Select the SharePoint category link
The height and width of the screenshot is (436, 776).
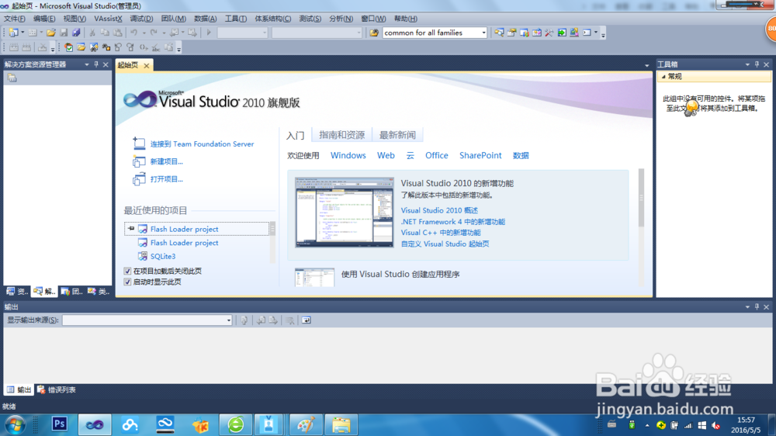click(x=480, y=155)
